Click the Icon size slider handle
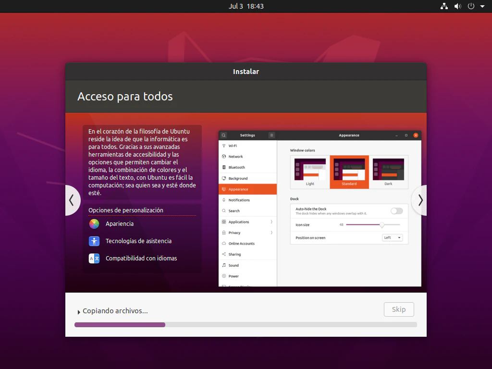Viewport: 492px width, 369px height. (382, 225)
